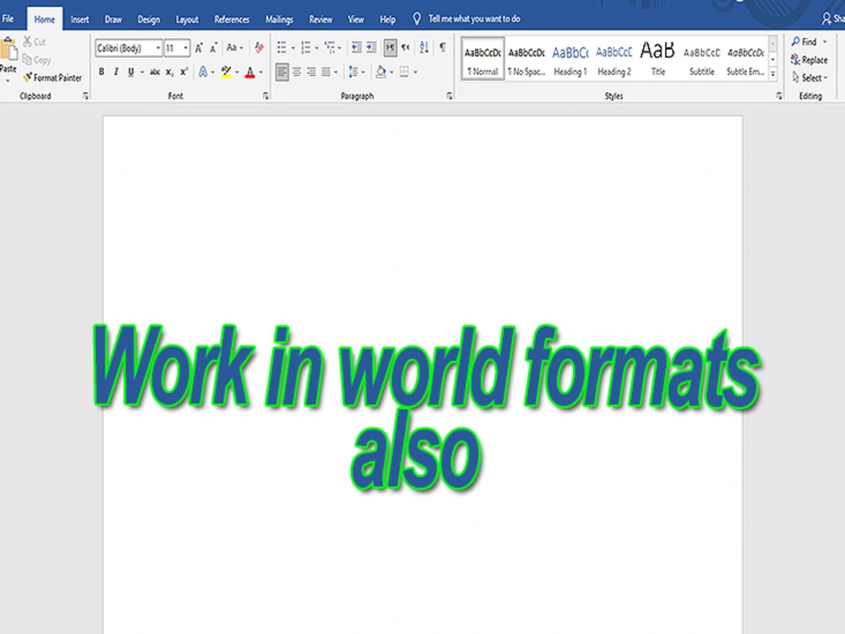Click the Find magnifier icon
The width and height of the screenshot is (845, 634).
795,41
